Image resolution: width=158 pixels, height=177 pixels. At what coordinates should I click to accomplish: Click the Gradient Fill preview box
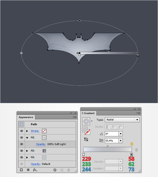pyautogui.click(x=86, y=121)
